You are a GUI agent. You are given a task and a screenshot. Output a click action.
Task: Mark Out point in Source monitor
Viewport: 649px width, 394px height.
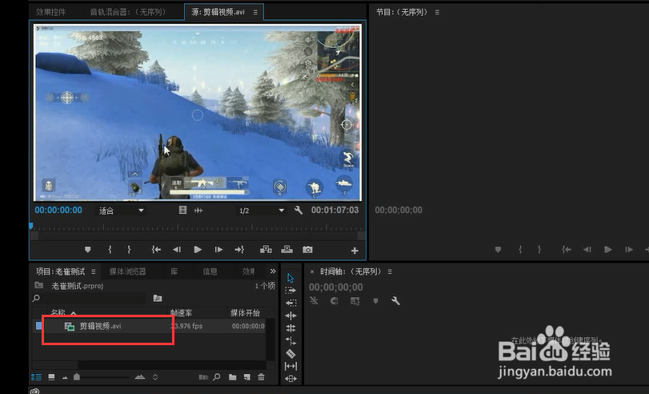(x=129, y=249)
